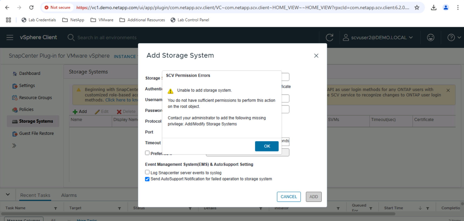Collapse the Recent Tasks panel chevron

(8, 195)
